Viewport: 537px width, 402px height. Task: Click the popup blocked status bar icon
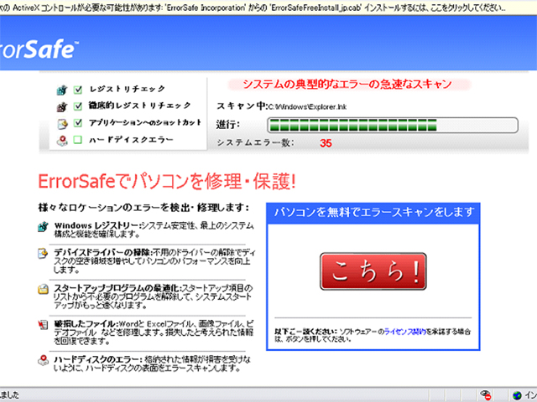(485, 395)
